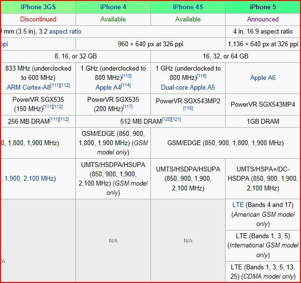Open citation [117] after SGX535 200 MHz

pyautogui.click(x=128, y=107)
